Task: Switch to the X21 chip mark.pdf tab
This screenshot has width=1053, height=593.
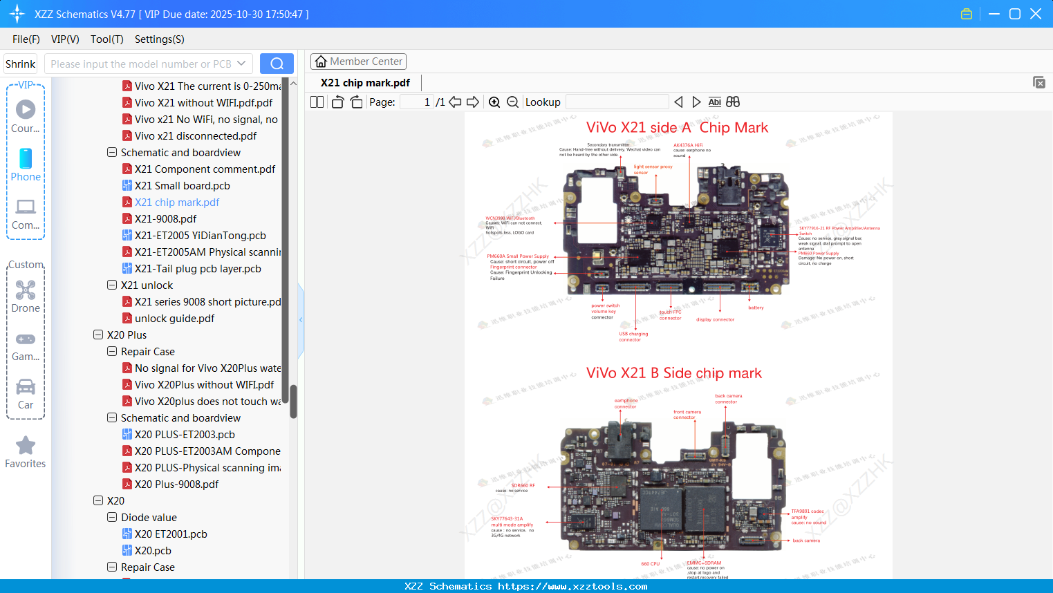Action: point(365,82)
